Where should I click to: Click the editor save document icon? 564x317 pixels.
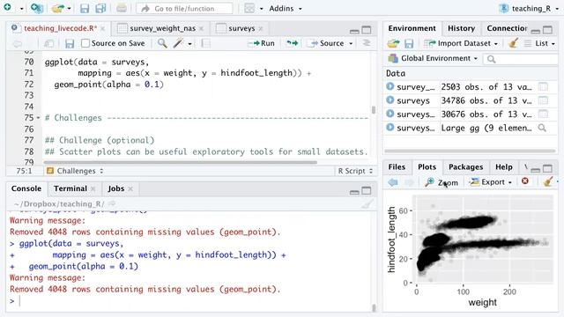coord(70,43)
